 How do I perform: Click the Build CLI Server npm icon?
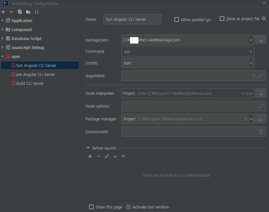[x=13, y=83]
